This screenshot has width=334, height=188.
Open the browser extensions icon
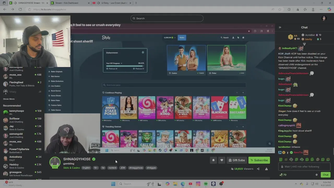point(289,9)
